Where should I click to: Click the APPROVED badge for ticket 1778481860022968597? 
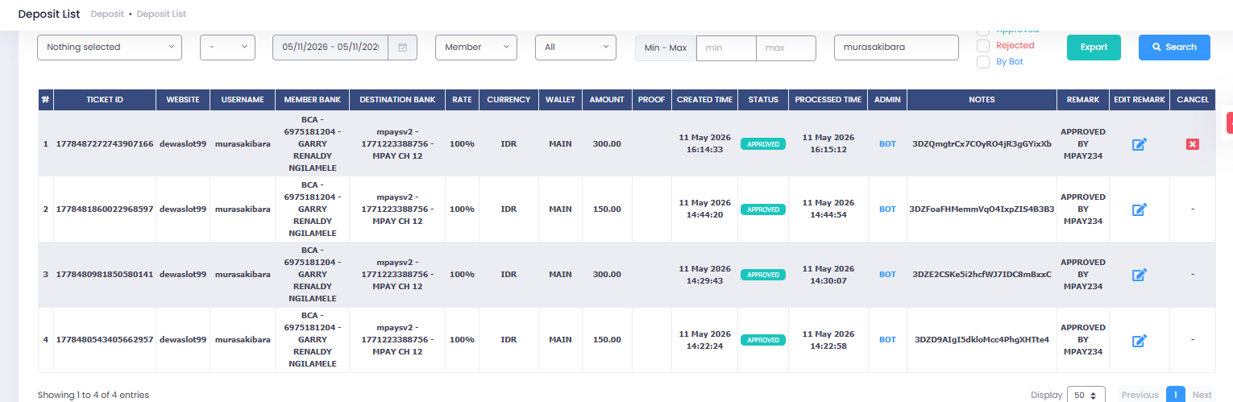(x=763, y=209)
